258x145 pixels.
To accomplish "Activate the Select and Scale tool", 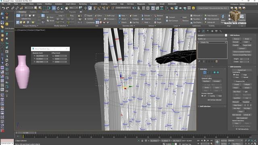I will 62,8.
